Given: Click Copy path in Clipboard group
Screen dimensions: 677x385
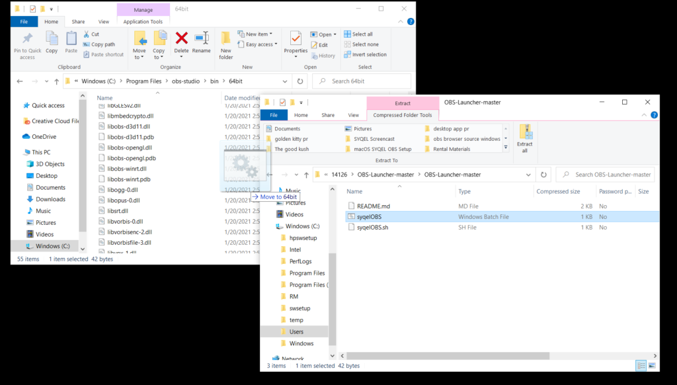Looking at the screenshot, I should (x=99, y=44).
